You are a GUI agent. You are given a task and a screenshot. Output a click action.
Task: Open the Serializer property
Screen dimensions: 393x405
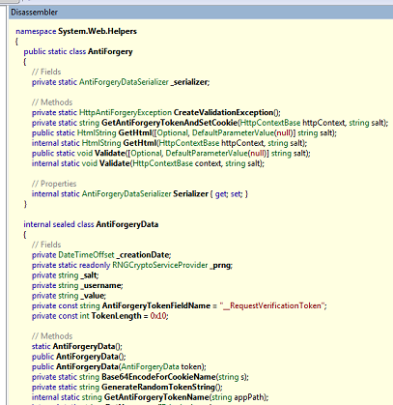click(190, 194)
